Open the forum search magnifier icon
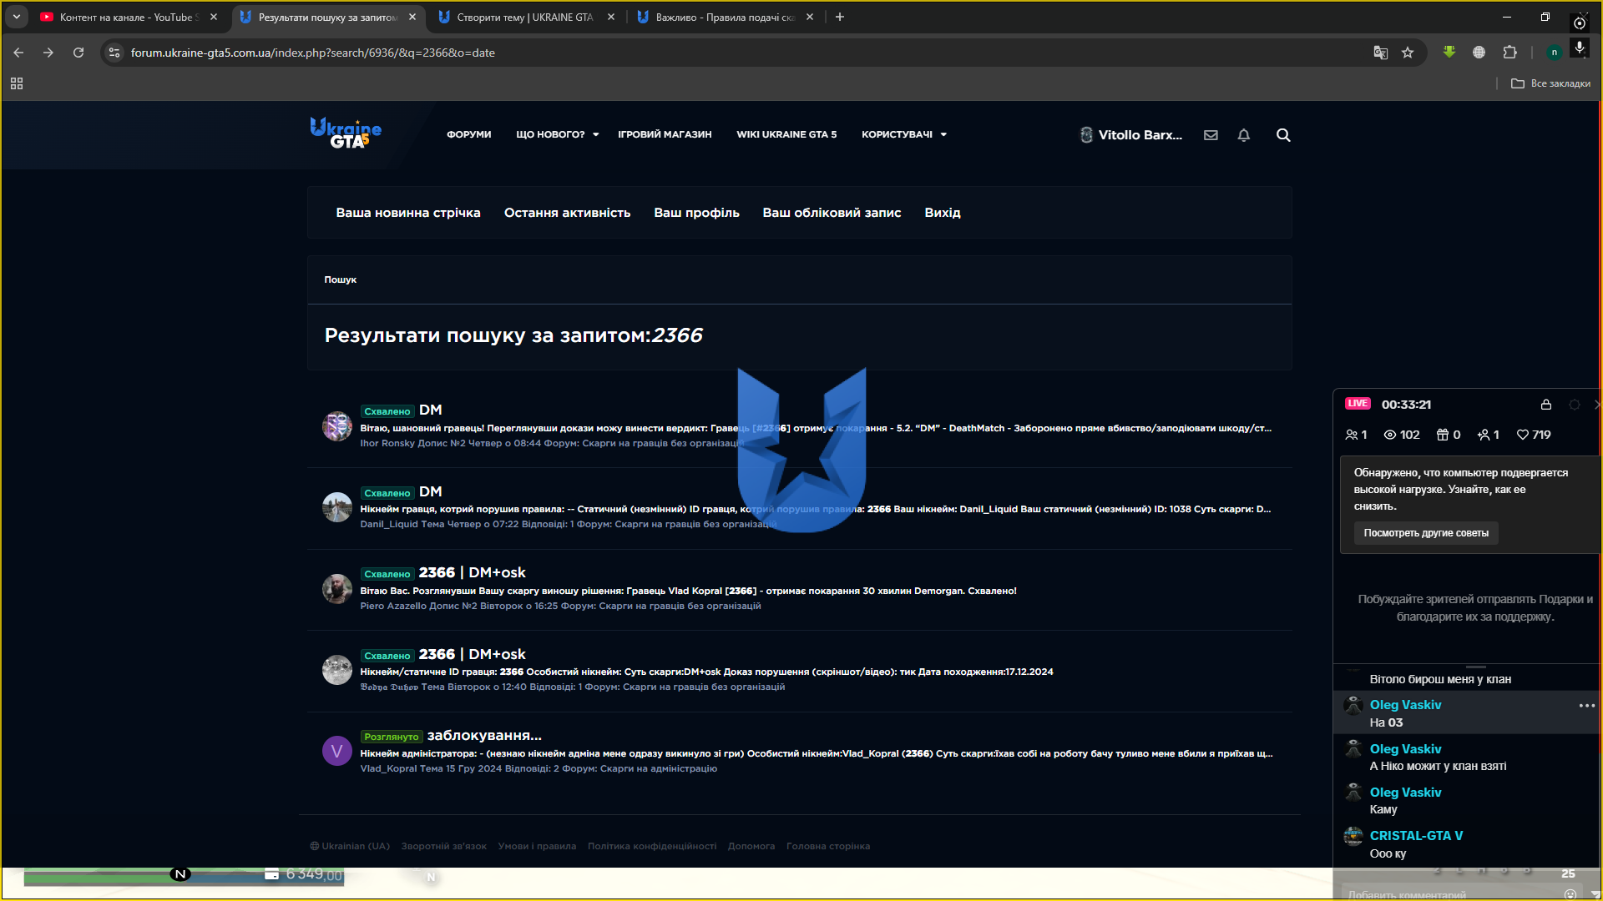 click(1283, 135)
